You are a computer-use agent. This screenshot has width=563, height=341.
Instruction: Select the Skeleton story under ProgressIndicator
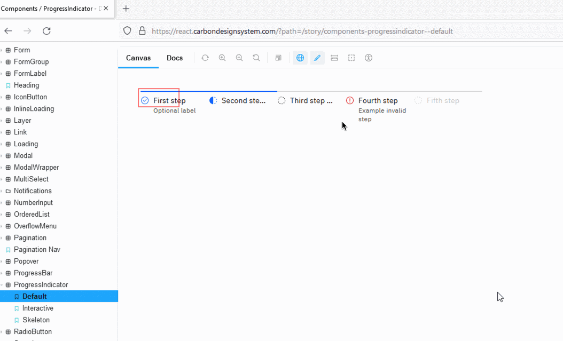(x=35, y=320)
